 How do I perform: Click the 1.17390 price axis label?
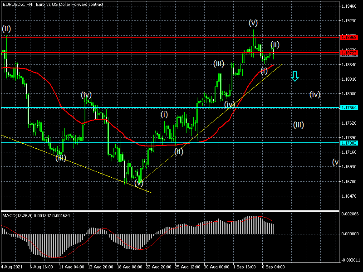349,138
